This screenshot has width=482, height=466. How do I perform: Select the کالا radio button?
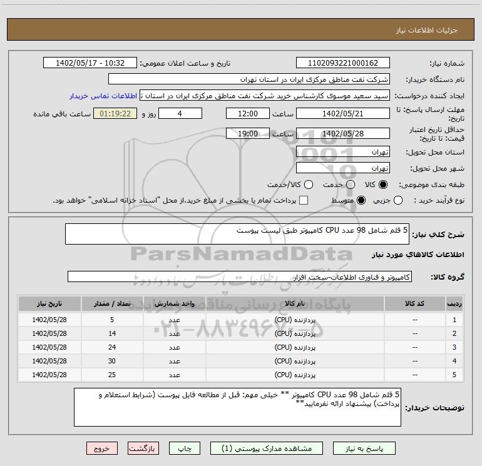click(x=383, y=185)
